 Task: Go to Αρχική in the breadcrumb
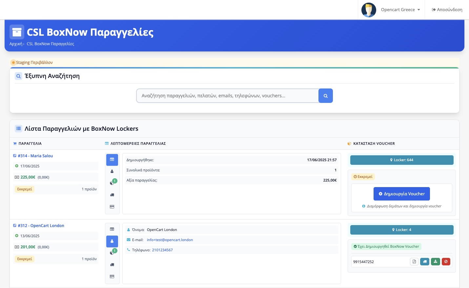16,44
